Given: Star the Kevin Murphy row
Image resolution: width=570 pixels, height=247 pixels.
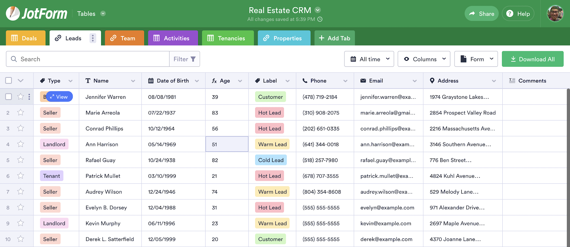Looking at the screenshot, I should tap(21, 223).
